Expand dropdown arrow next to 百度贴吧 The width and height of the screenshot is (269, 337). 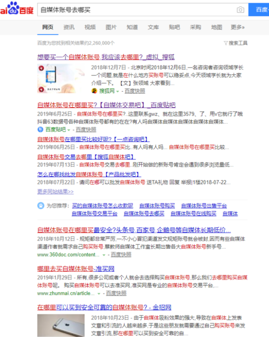(x=69, y=130)
